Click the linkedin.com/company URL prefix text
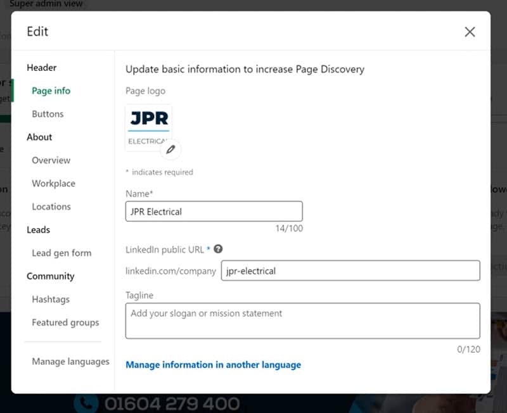This screenshot has height=413, width=507. click(x=170, y=271)
